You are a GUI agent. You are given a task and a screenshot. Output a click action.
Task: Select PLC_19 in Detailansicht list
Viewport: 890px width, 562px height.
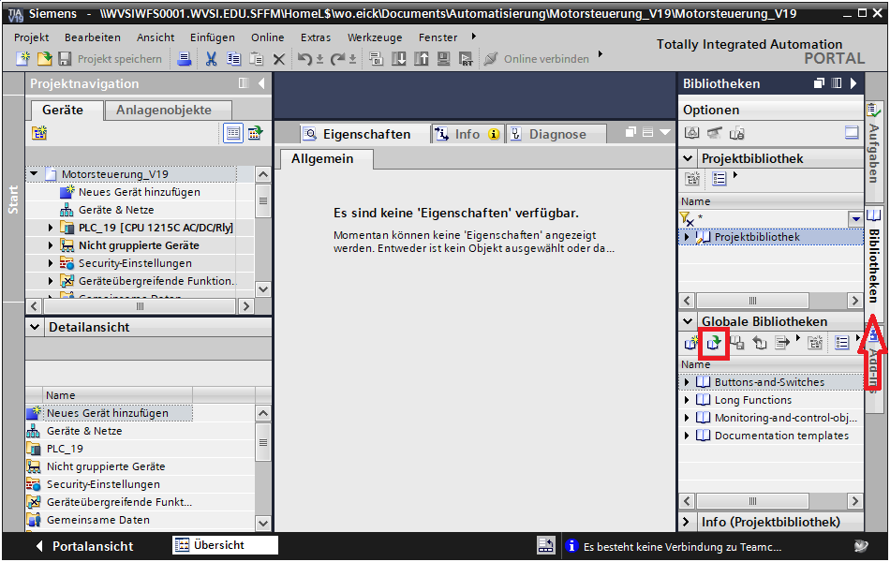click(x=65, y=449)
